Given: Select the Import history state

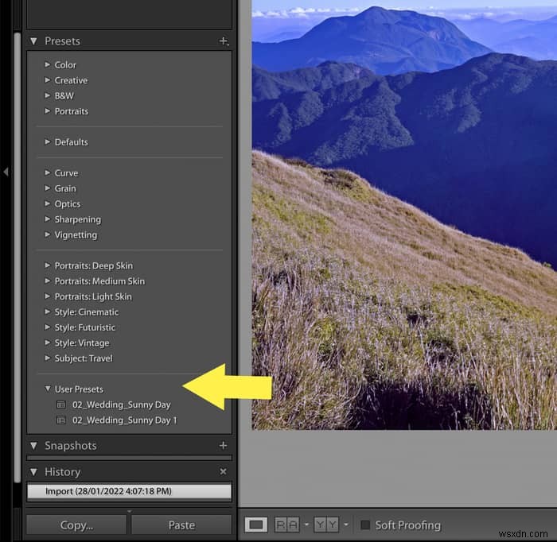Looking at the screenshot, I should pyautogui.click(x=129, y=491).
